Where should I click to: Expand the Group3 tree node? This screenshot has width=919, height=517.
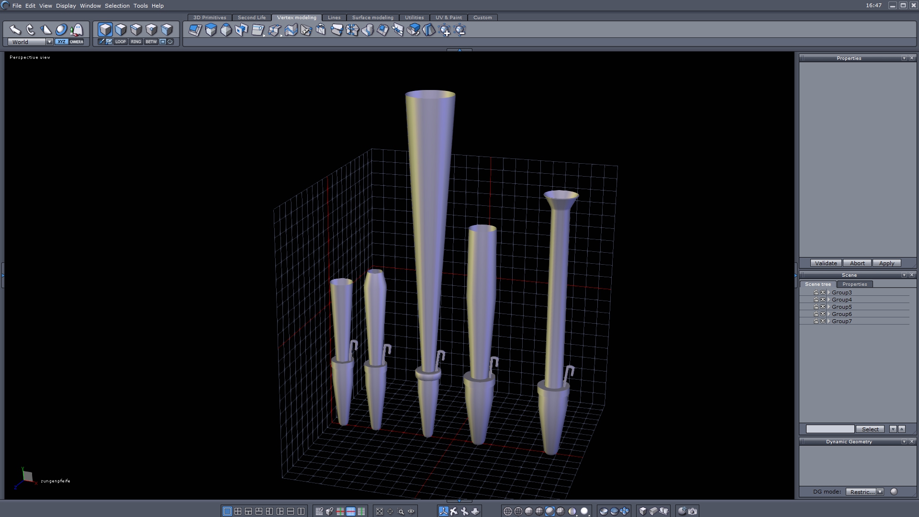tap(829, 292)
